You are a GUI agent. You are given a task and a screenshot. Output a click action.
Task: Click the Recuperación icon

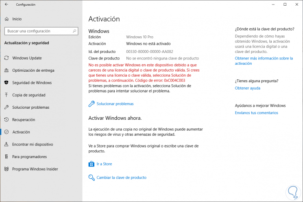(x=6, y=120)
